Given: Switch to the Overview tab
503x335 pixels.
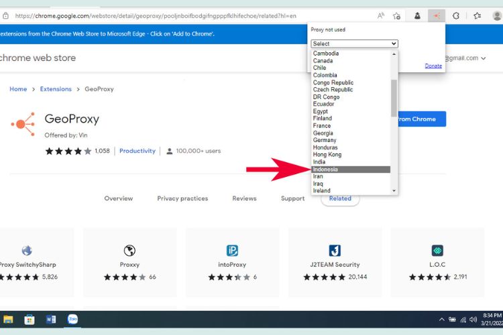Looking at the screenshot, I should tap(118, 198).
